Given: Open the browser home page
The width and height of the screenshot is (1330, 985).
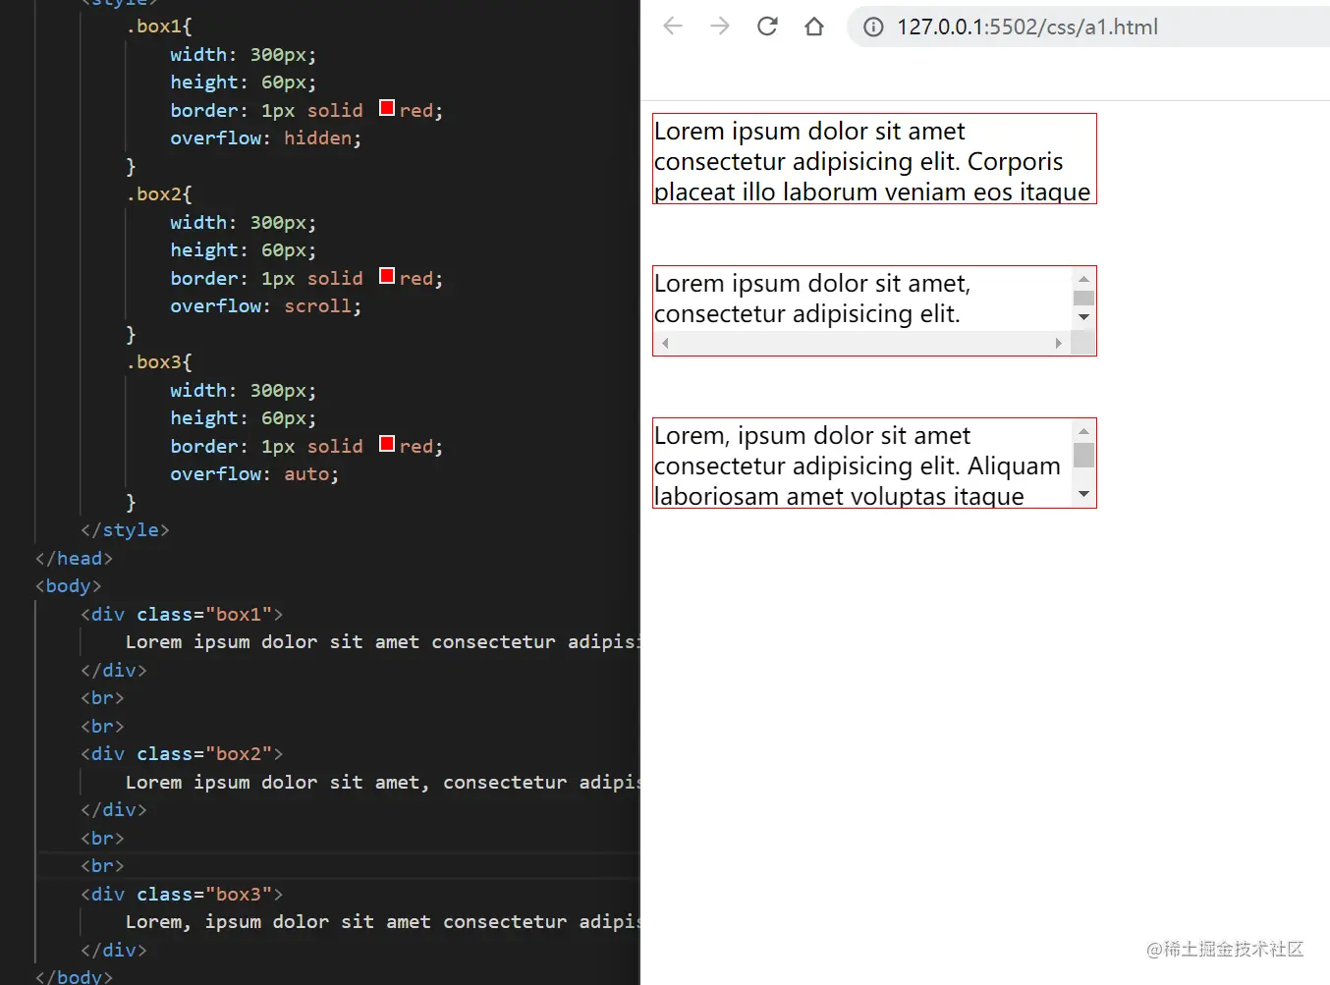Looking at the screenshot, I should [814, 27].
